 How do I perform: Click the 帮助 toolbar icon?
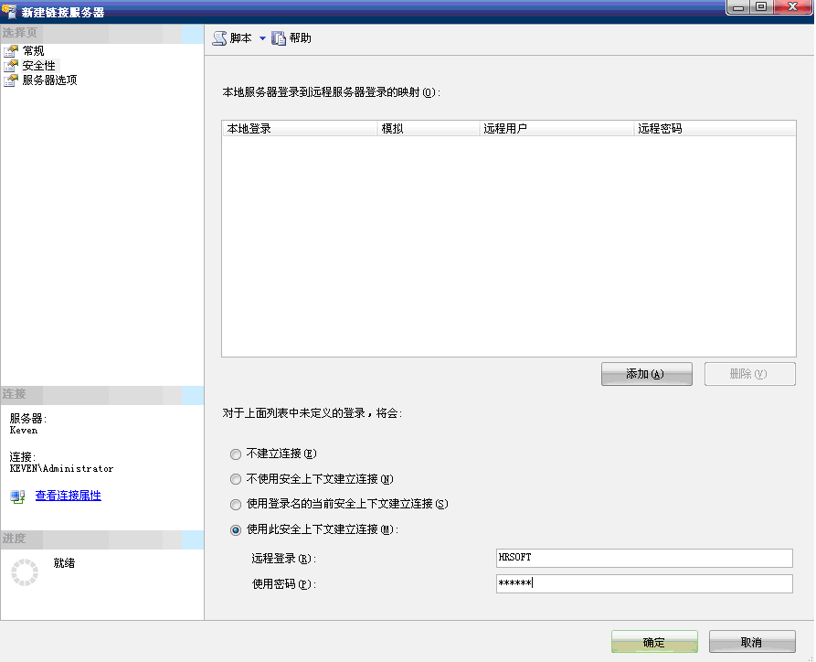pos(279,37)
